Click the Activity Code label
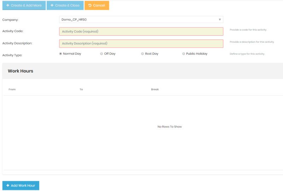 (x=13, y=31)
